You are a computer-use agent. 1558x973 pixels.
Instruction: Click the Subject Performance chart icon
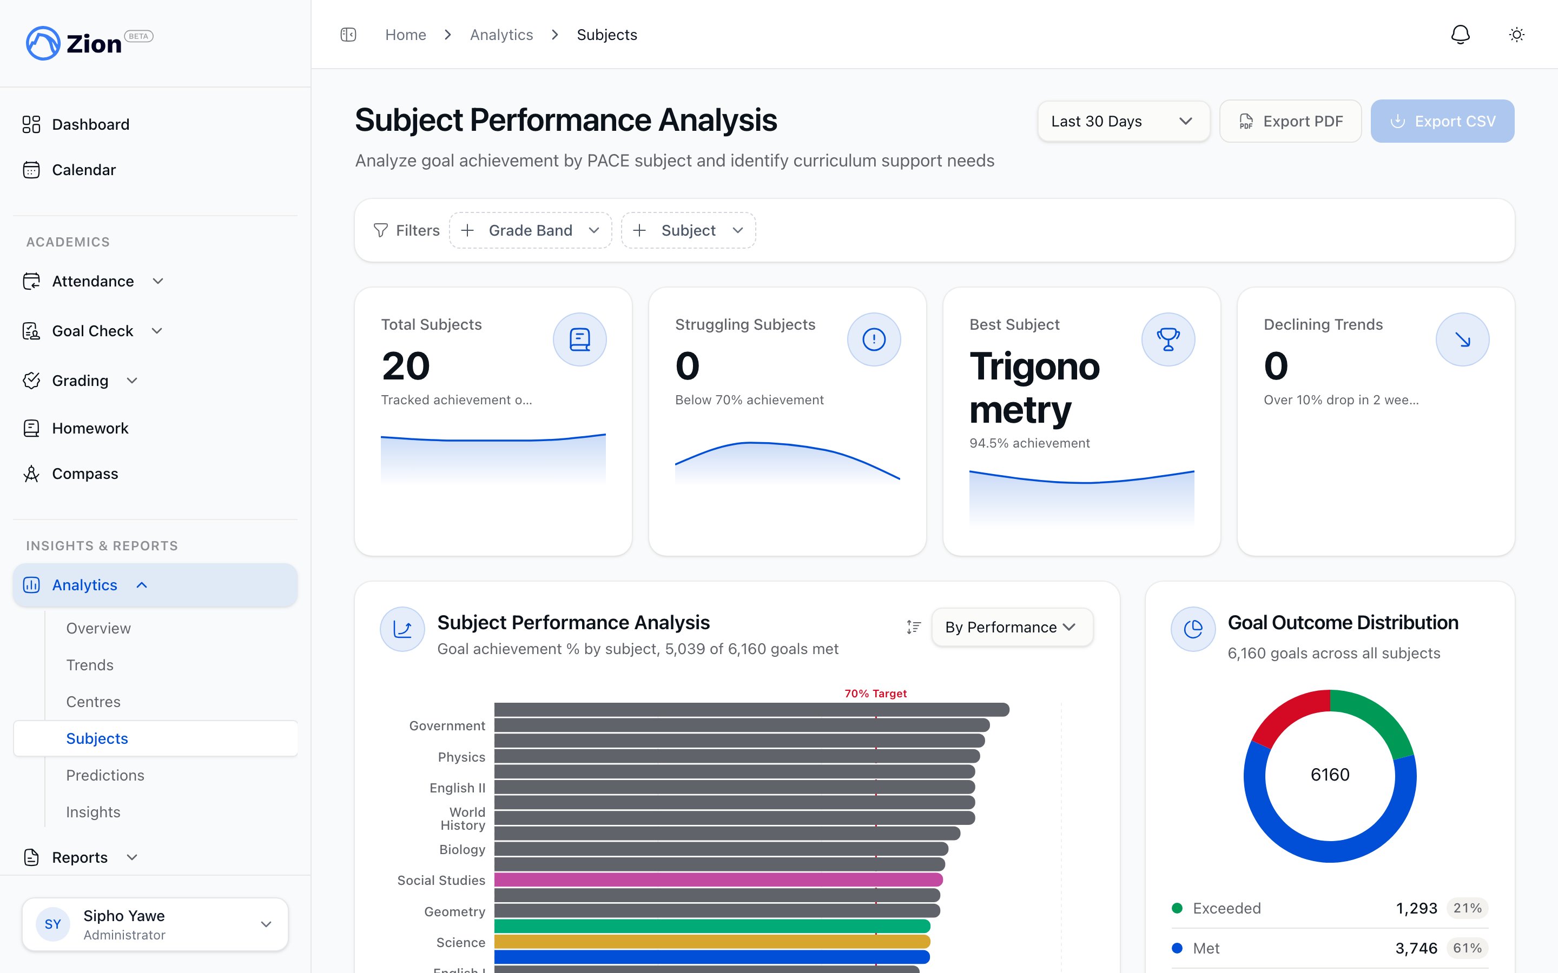[x=402, y=629]
